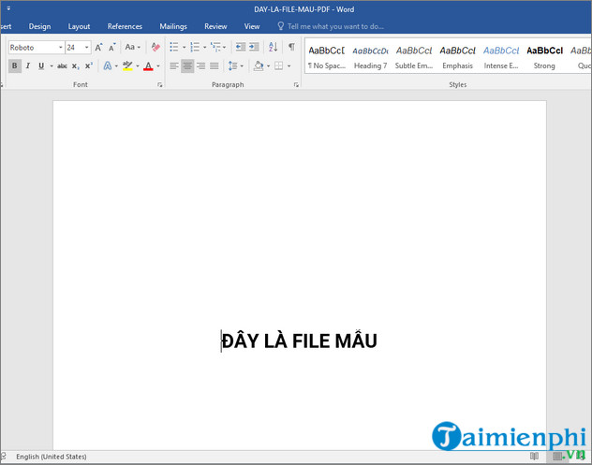The height and width of the screenshot is (465, 592).
Task: Clear All Formatting eraser icon
Action: click(155, 47)
